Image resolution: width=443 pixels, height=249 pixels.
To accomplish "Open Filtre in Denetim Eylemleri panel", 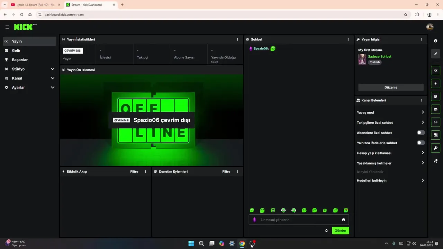I will pos(226,172).
